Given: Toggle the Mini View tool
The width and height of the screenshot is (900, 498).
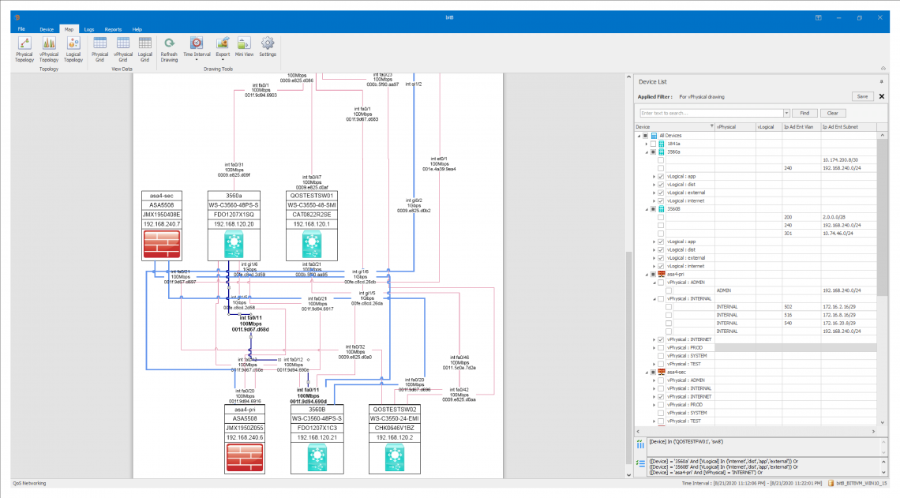Looking at the screenshot, I should click(x=244, y=47).
